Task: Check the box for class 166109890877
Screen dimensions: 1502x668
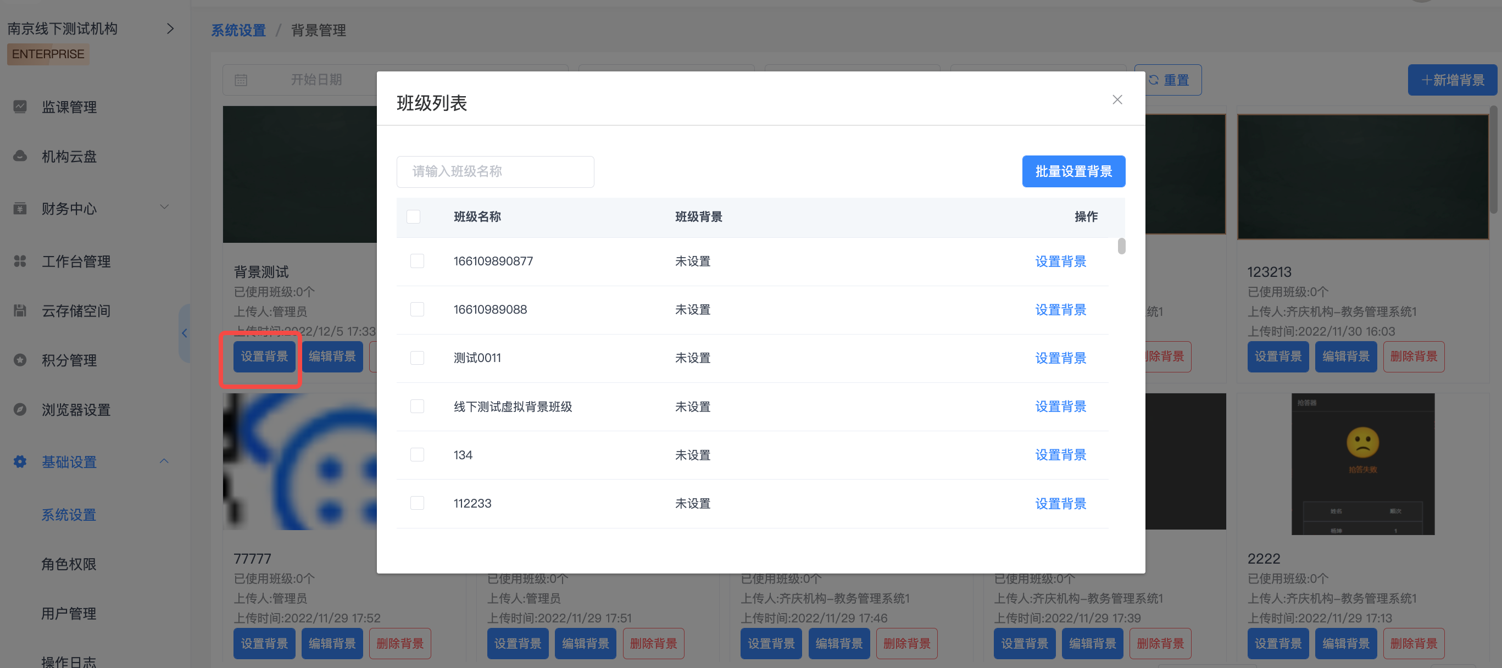Action: pyautogui.click(x=417, y=261)
